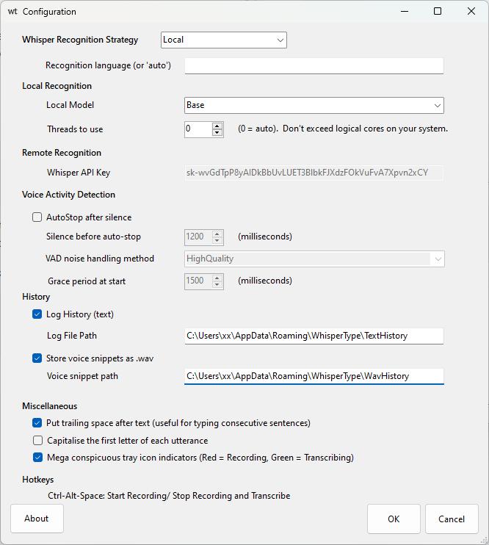Click the Voice Activity Detection heading
Image resolution: width=489 pixels, height=545 pixels.
pos(68,195)
